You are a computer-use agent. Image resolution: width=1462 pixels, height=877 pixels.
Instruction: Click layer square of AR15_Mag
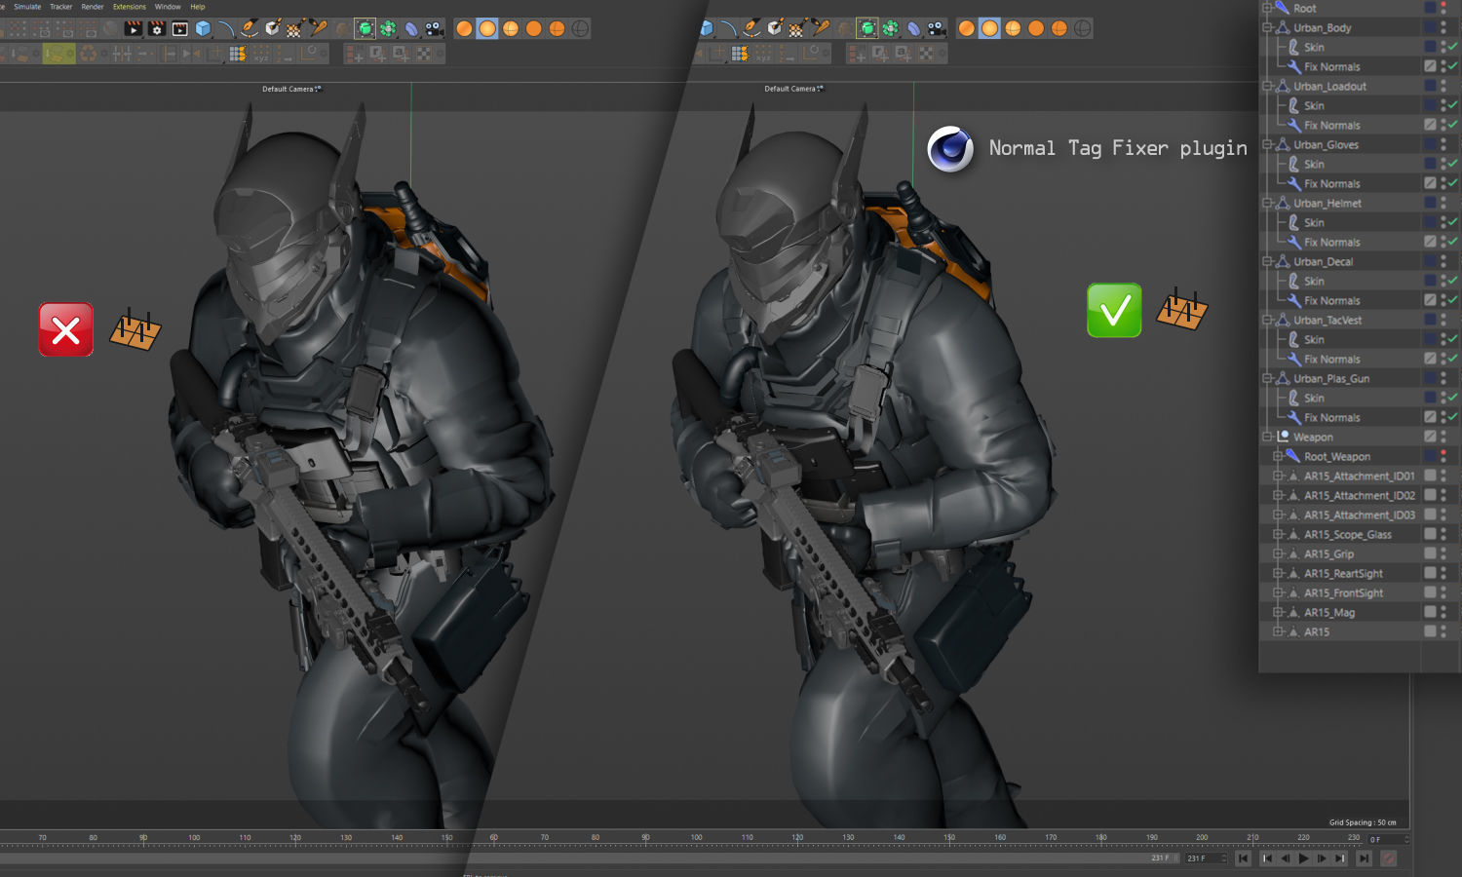pyautogui.click(x=1430, y=612)
